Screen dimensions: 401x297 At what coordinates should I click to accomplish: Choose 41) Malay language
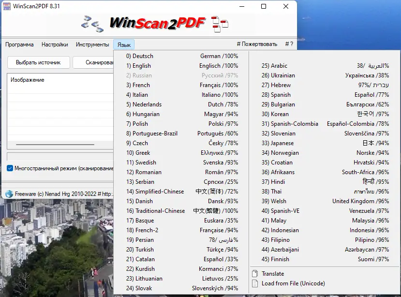(x=325, y=221)
